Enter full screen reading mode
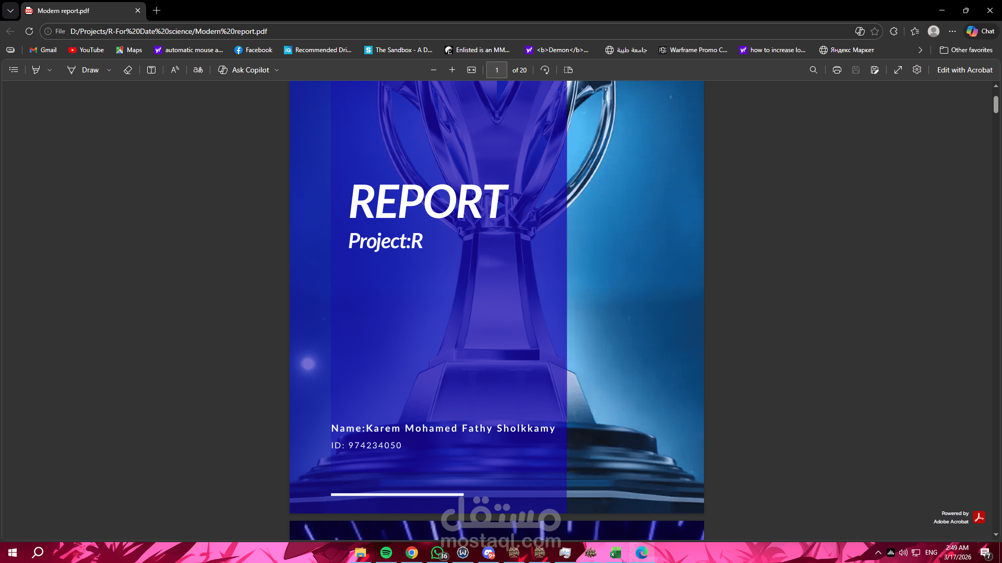Screen dimensions: 1002x563 (x=898, y=69)
